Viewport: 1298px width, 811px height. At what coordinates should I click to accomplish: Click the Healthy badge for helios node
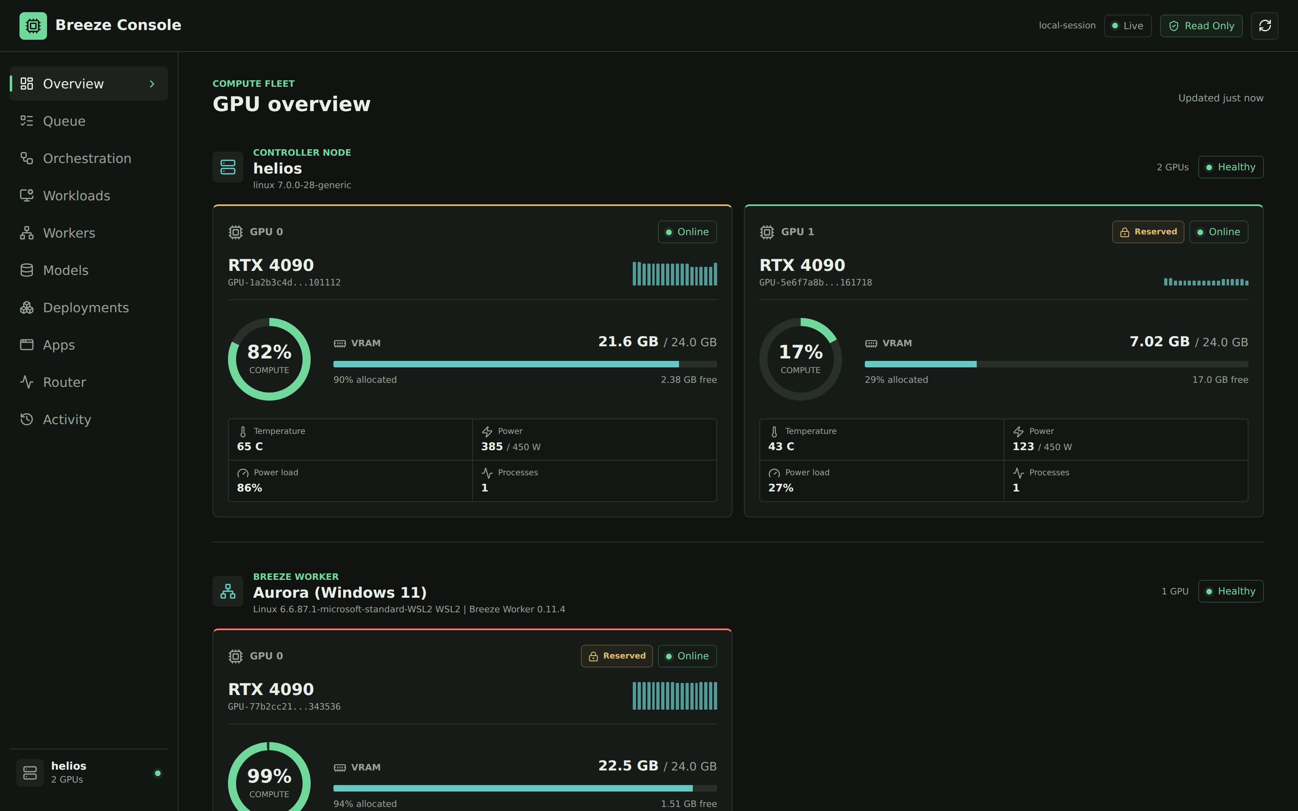click(1230, 167)
